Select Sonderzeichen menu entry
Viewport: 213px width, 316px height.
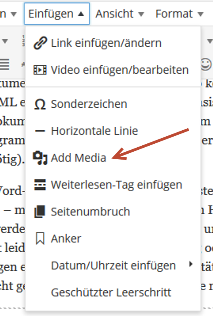coord(113,104)
